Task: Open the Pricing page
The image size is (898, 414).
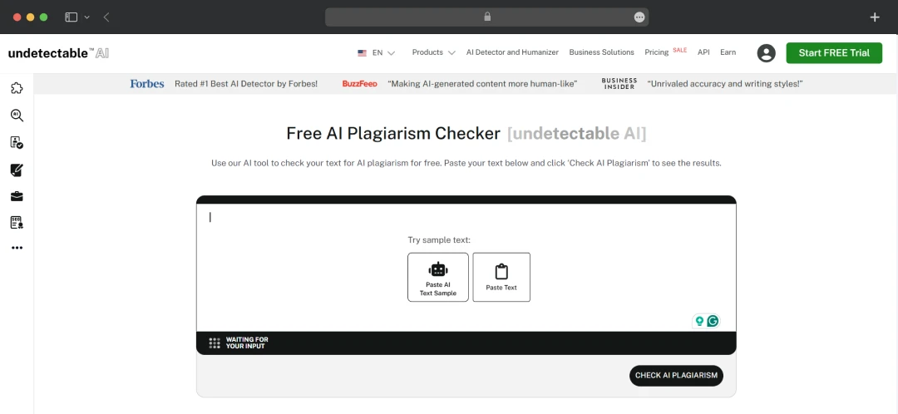Action: (656, 52)
